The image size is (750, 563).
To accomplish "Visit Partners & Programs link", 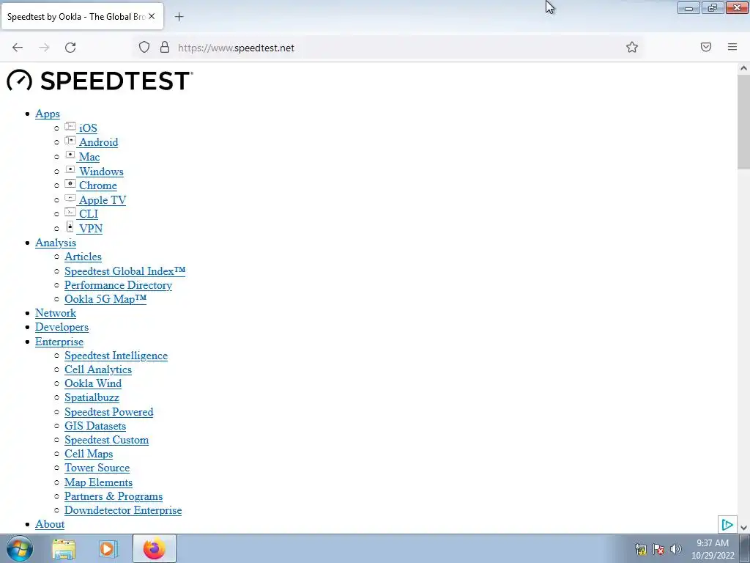I will [x=114, y=496].
